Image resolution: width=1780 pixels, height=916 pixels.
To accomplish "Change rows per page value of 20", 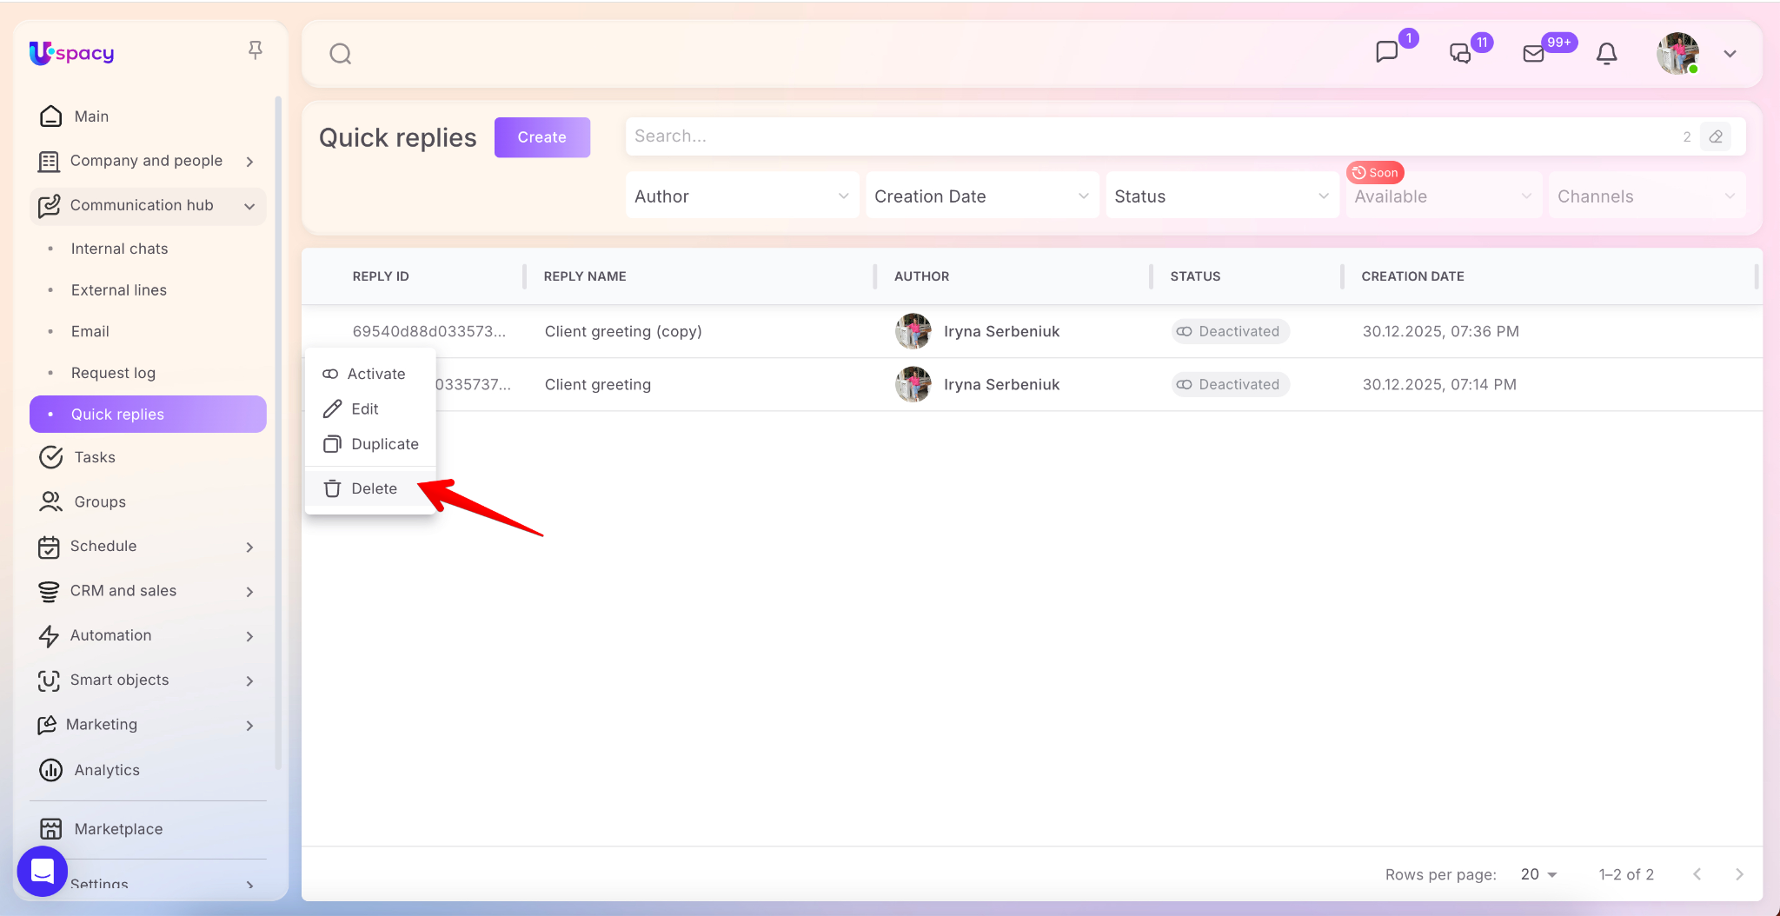I will tap(1538, 874).
